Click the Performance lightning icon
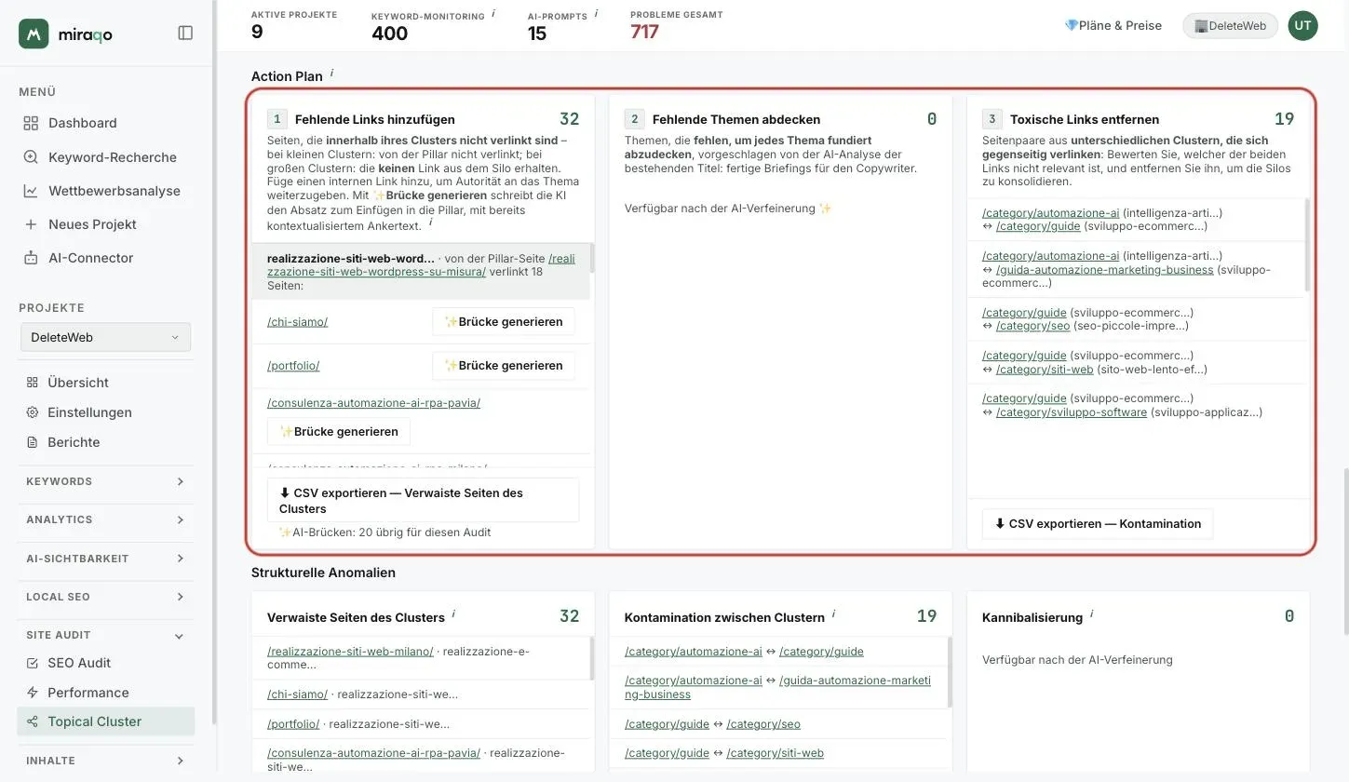 coord(33,693)
